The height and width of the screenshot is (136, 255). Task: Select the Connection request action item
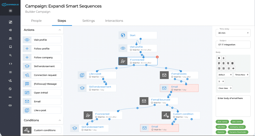point(42,75)
